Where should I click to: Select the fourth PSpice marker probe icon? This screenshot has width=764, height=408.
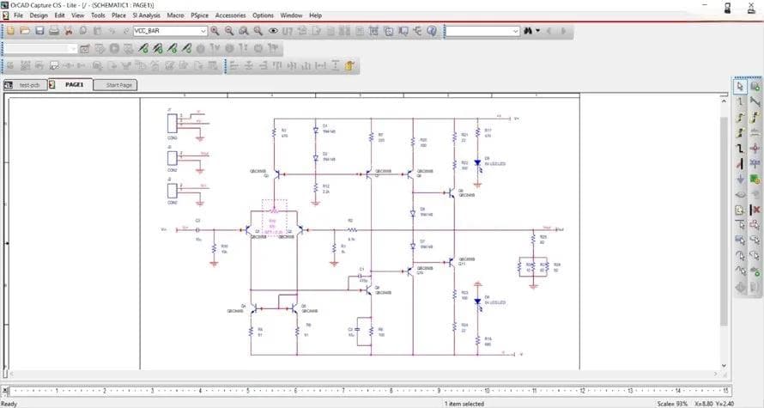[x=186, y=49]
